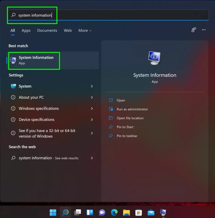Image resolution: width=215 pixels, height=218 pixels.
Task: Open Widgets on taskbar
Action: [90, 212]
